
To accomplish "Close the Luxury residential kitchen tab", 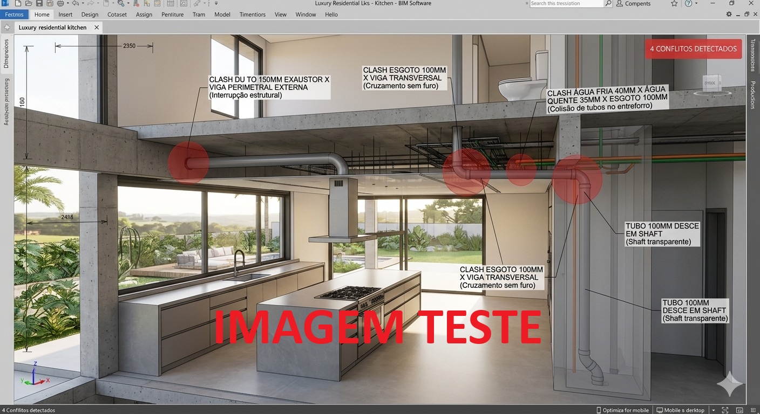I will tap(97, 27).
